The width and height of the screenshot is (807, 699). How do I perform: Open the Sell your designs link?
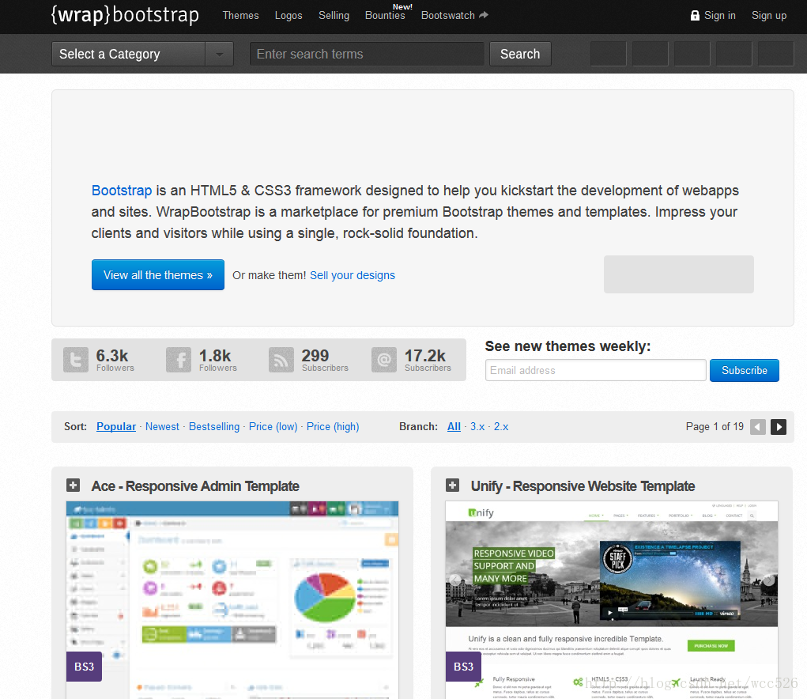tap(353, 275)
